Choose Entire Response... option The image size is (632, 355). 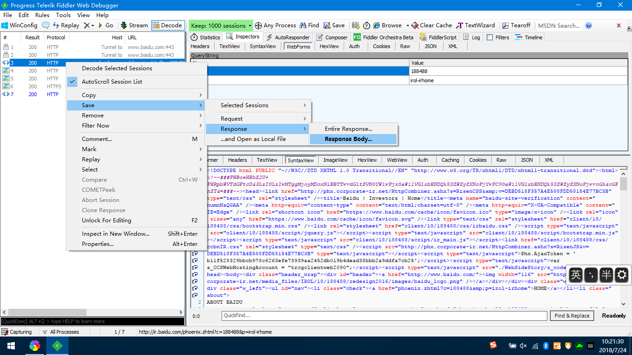click(353, 129)
